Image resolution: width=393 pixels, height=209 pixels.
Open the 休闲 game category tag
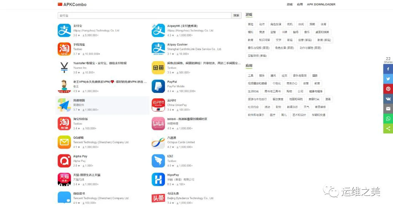point(301,24)
